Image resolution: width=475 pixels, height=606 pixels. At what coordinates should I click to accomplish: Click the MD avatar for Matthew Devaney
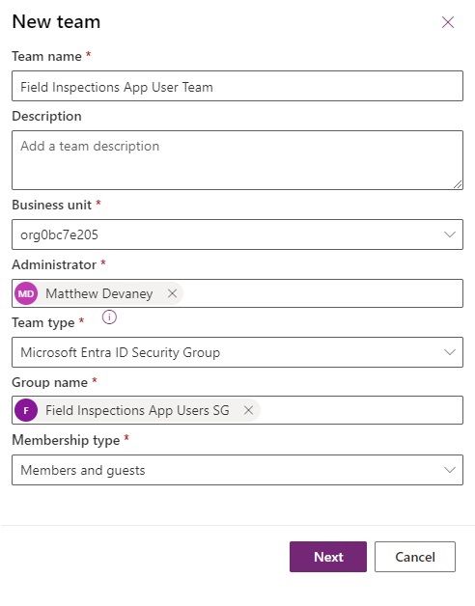(x=26, y=293)
